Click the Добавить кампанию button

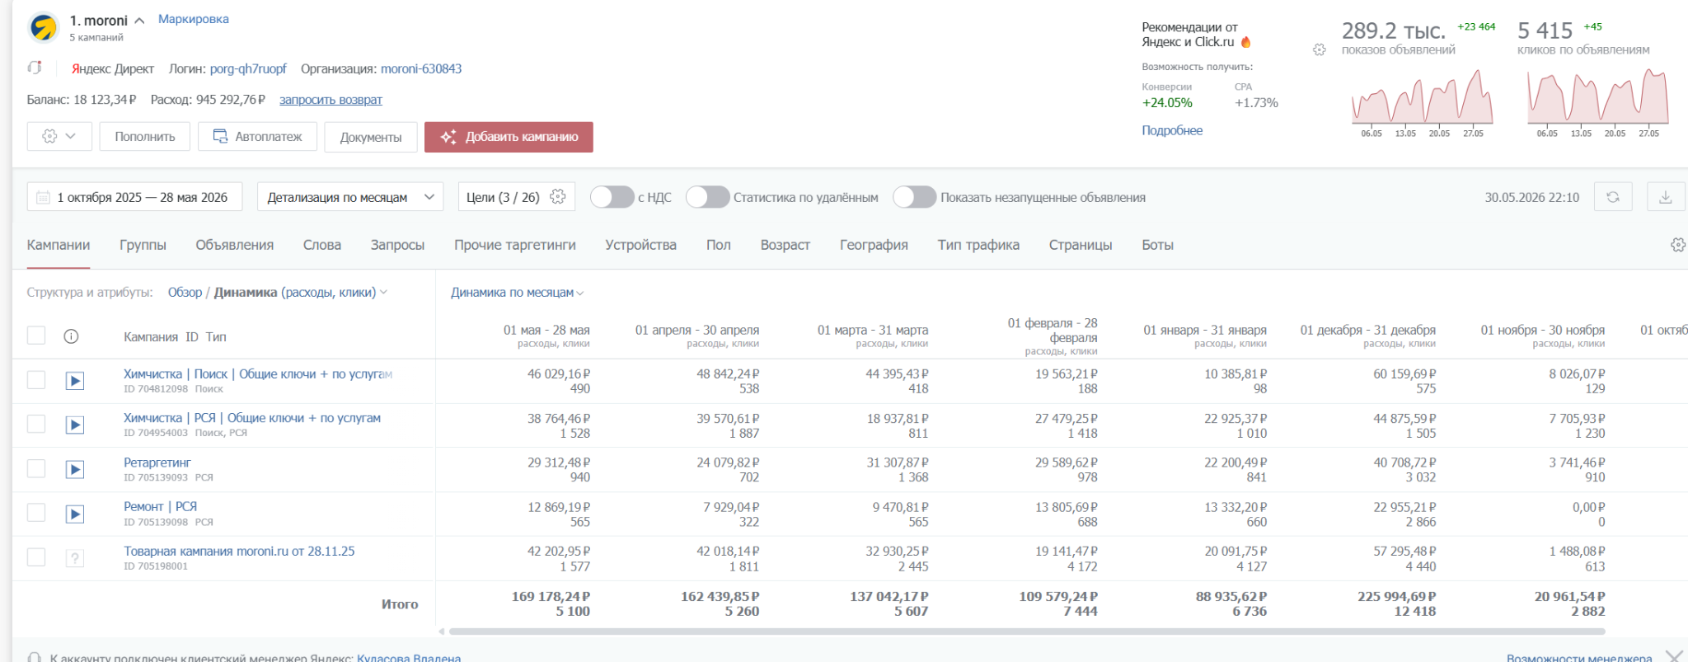point(509,137)
